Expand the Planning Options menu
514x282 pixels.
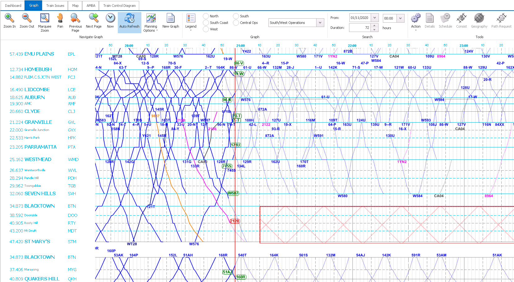click(151, 22)
